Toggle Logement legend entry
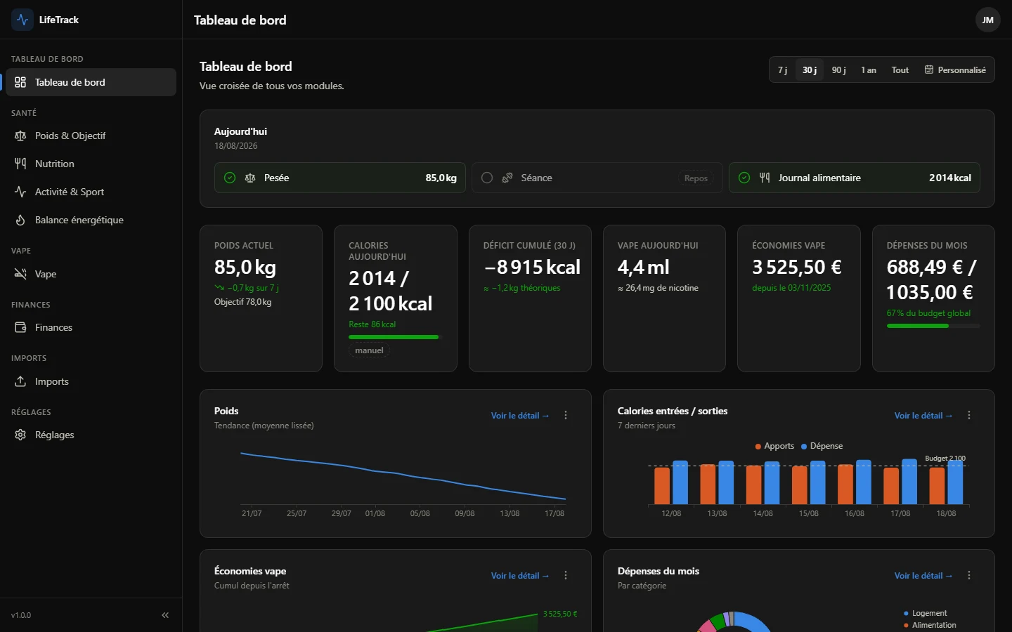 [x=925, y=613]
